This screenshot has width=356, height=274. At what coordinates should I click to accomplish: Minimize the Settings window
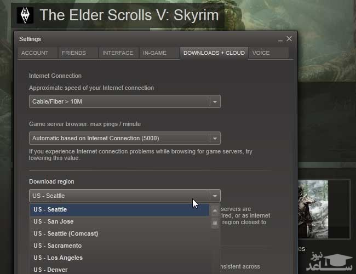280,39
